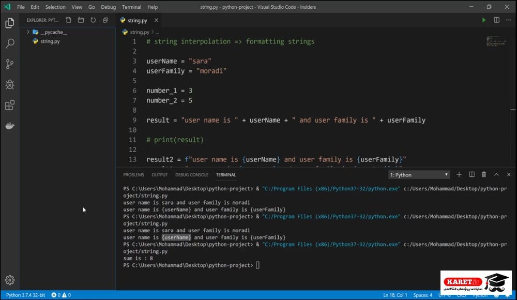
Task: Click the VS Code logo in title bar
Action: click(x=7, y=7)
